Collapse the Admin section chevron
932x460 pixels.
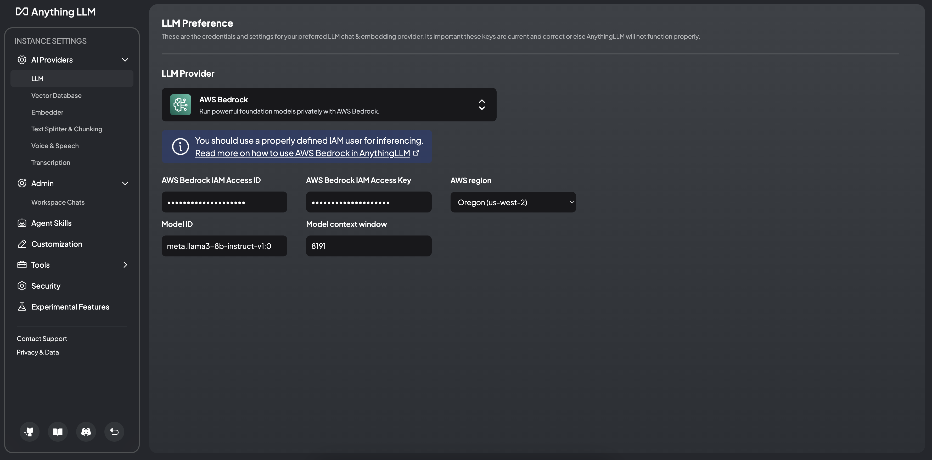(x=125, y=183)
